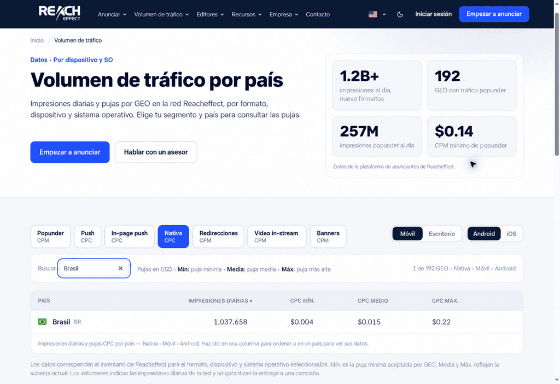The width and height of the screenshot is (560, 384).
Task: Select the Nativa CPC tab
Action: [x=173, y=237]
